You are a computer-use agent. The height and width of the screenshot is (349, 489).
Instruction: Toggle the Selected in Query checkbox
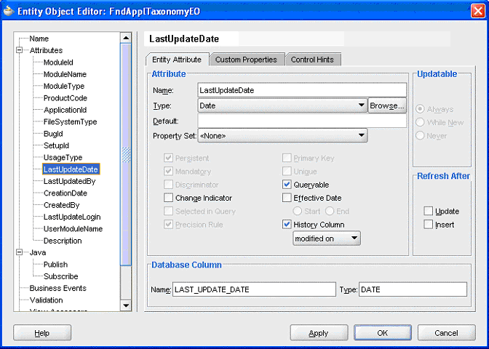[x=168, y=211]
